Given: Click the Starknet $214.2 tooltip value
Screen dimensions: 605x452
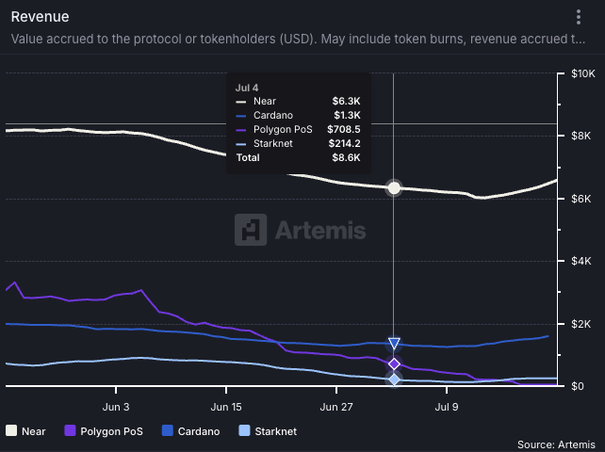Looking at the screenshot, I should click(x=344, y=143).
